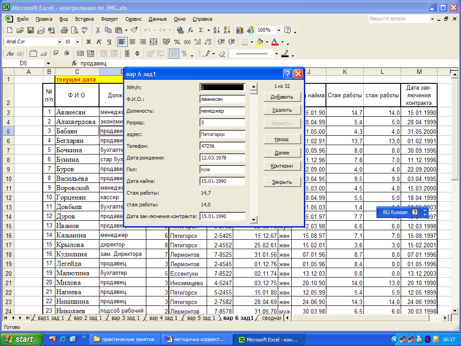The width and height of the screenshot is (461, 346).
Task: Select the Erase Border eraser tool
Action: tap(222, 54)
